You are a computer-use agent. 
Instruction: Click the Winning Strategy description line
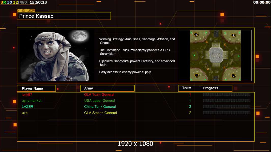tap(137, 41)
